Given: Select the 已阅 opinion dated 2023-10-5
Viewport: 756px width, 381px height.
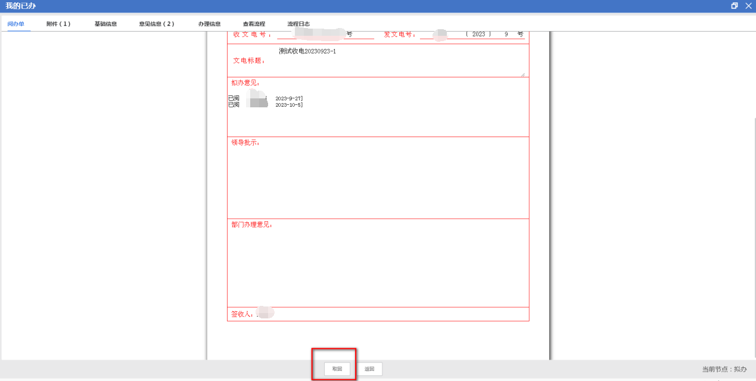Looking at the screenshot, I should click(x=266, y=105).
